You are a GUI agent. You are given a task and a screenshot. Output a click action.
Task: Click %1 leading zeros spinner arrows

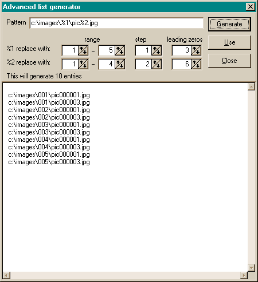196,50
